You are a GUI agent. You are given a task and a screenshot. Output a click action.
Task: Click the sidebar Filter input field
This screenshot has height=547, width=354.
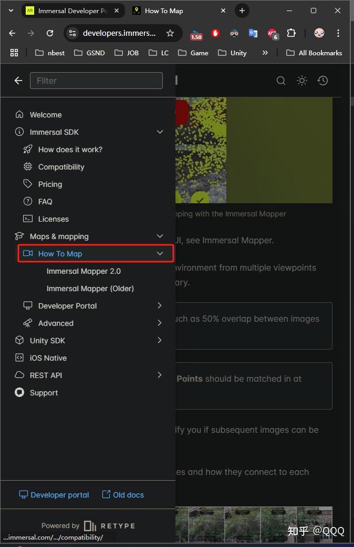click(x=96, y=81)
